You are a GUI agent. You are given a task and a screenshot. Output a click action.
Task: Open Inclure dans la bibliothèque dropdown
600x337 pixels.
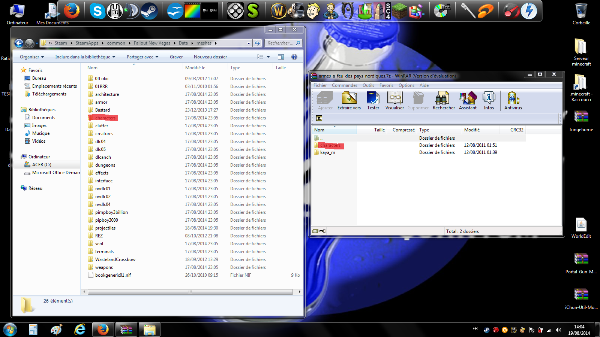click(85, 57)
